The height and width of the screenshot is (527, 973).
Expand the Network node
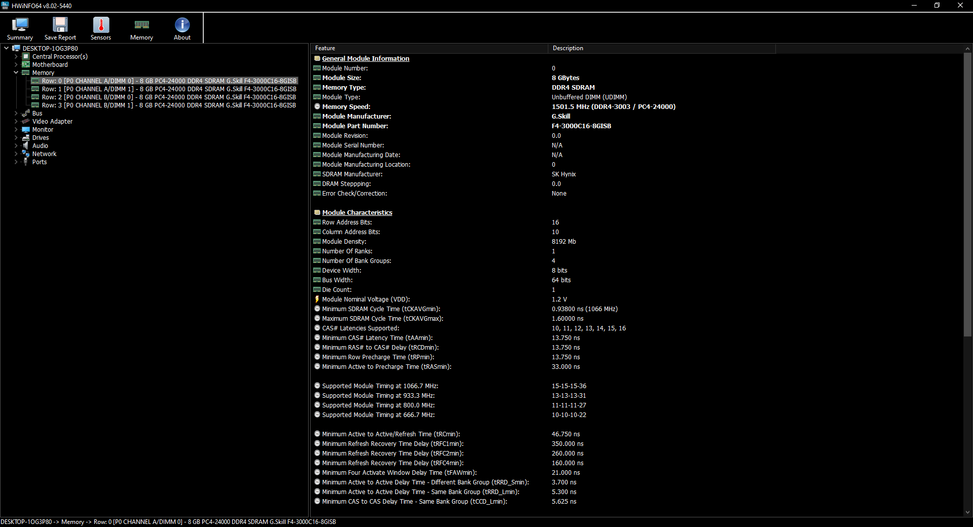(16, 154)
